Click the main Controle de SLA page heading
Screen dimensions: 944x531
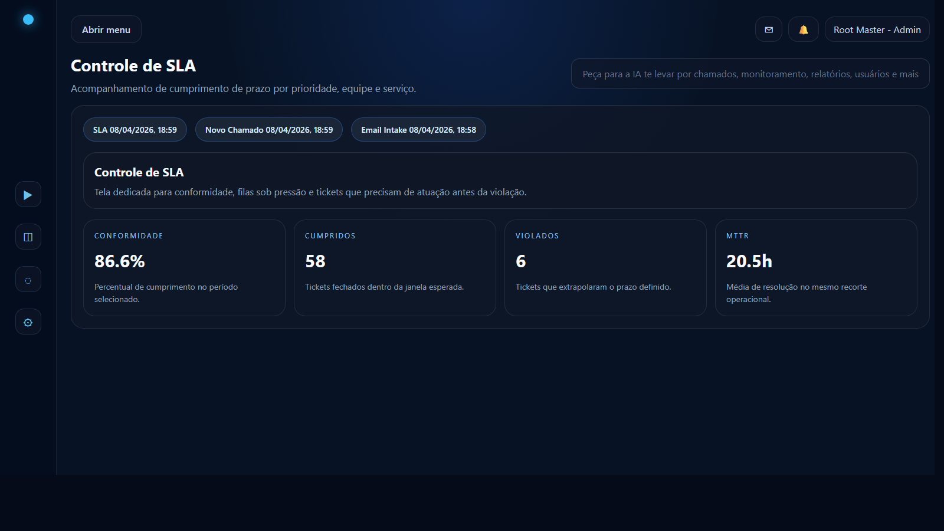pos(133,65)
